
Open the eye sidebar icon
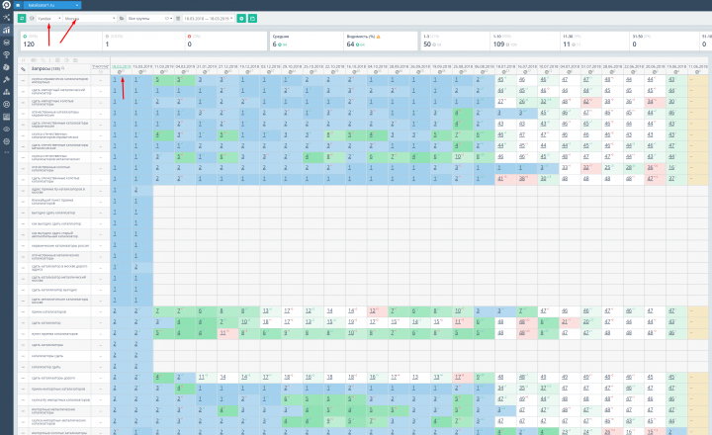(x=6, y=129)
